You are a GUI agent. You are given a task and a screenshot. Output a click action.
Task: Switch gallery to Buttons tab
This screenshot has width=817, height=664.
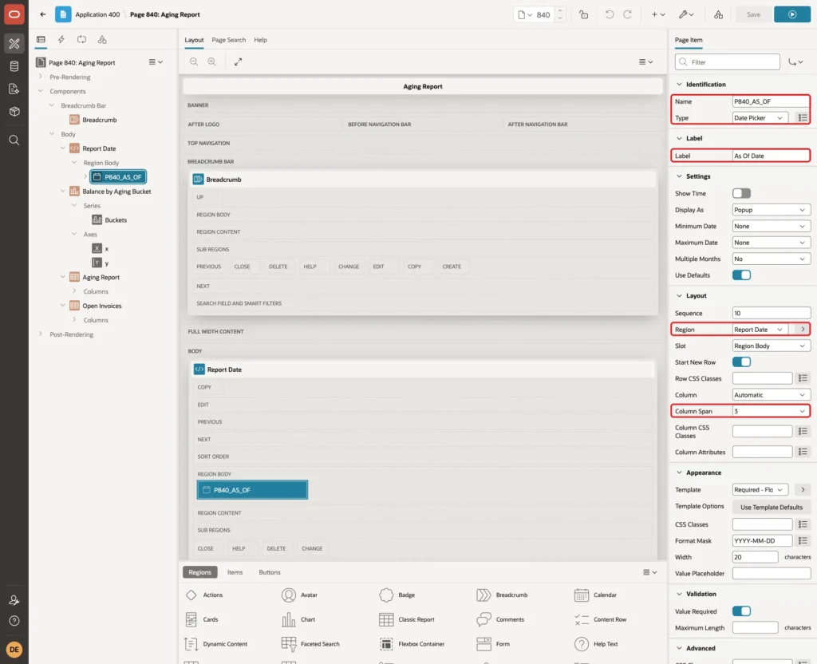coord(270,572)
